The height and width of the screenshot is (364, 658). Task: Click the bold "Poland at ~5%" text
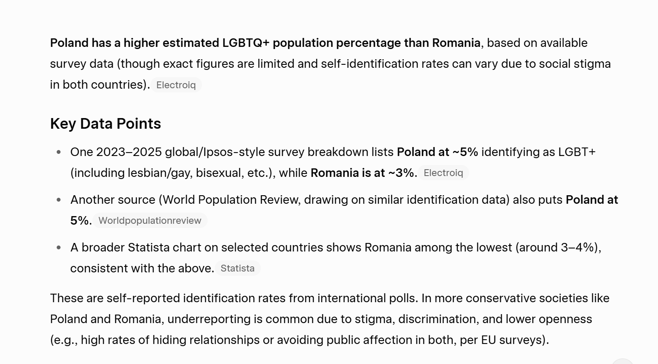click(x=437, y=152)
